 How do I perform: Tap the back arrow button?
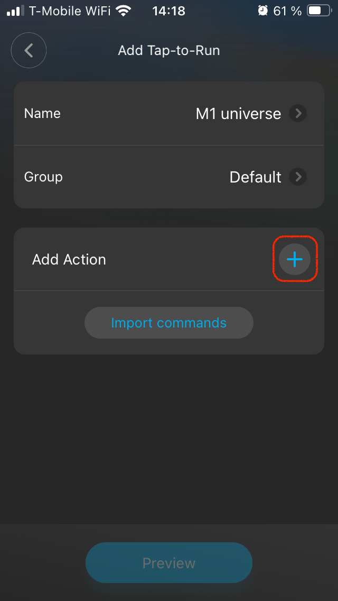point(29,51)
